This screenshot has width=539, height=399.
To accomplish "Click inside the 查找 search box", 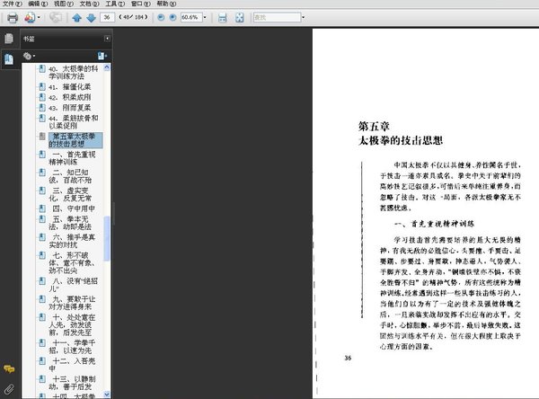I will tap(277, 17).
